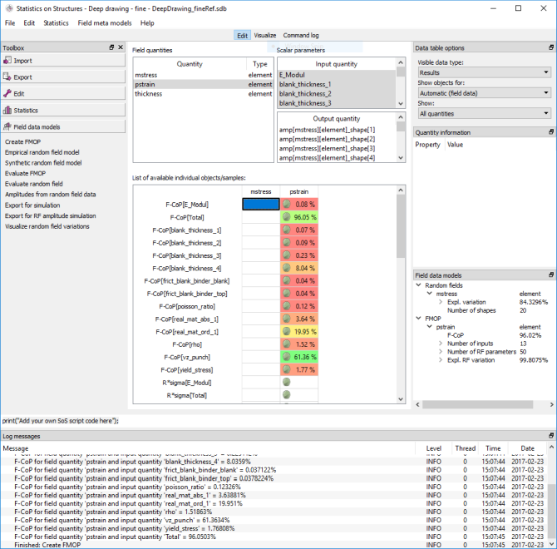Click the Import icon in Toolbox
This screenshot has width=557, height=549.
(8, 61)
